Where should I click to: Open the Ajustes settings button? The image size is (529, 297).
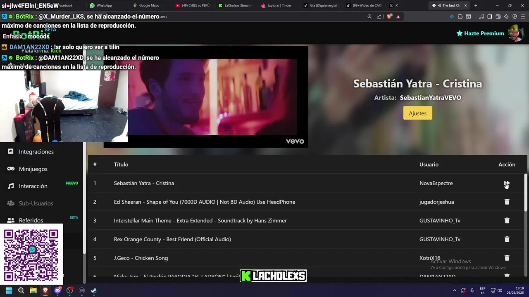coord(417,113)
